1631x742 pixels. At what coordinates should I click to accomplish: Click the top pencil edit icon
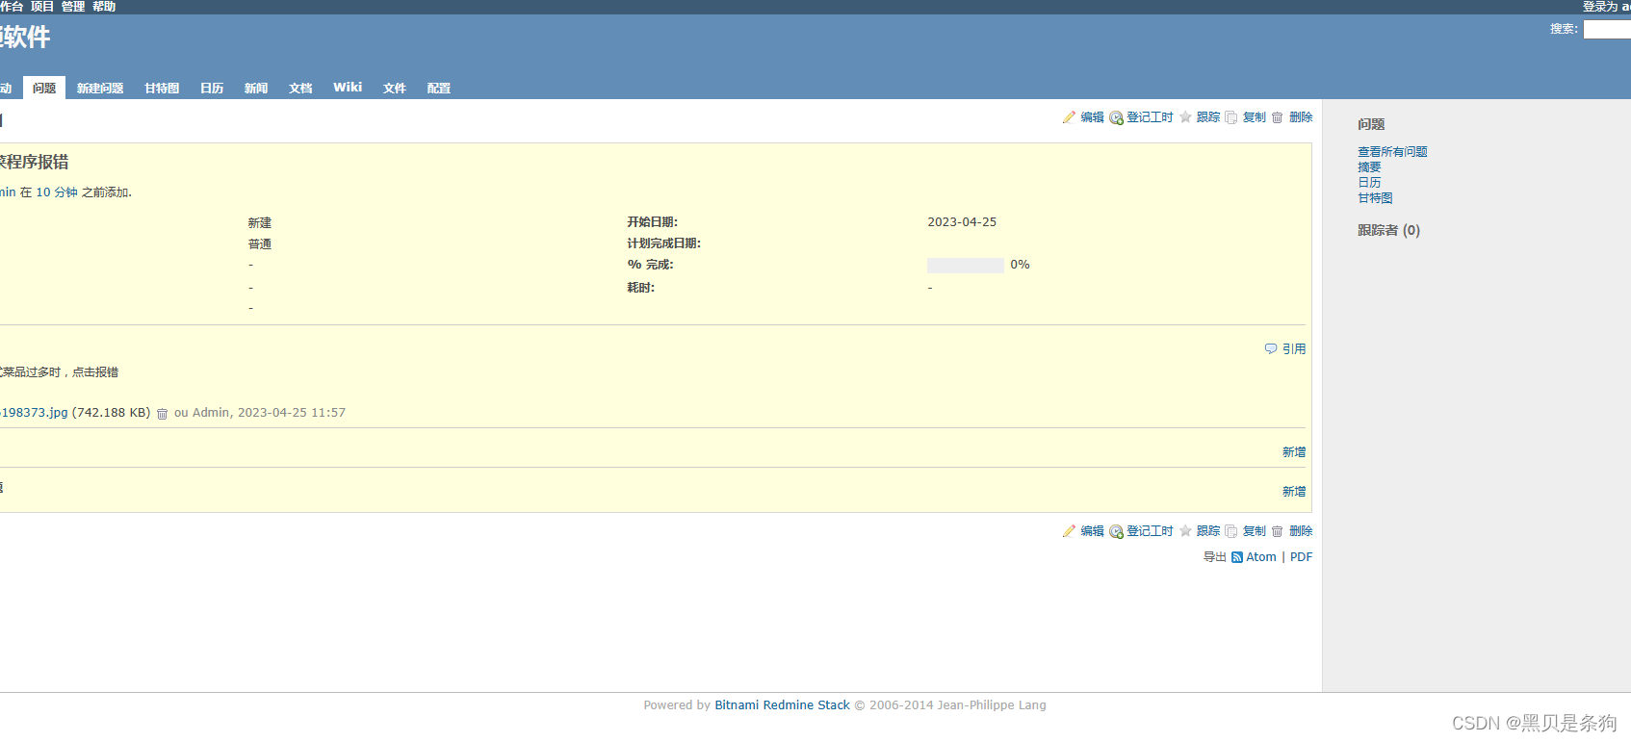click(1069, 117)
